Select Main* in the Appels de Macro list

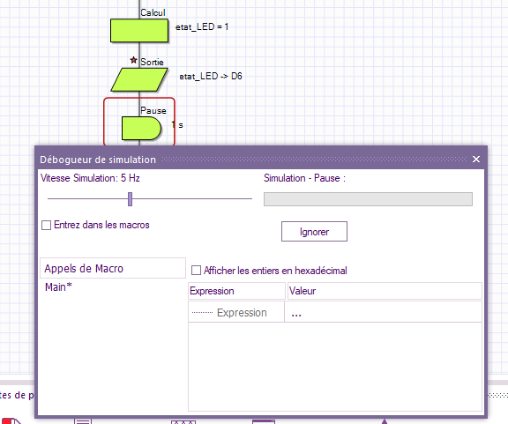[x=58, y=287]
